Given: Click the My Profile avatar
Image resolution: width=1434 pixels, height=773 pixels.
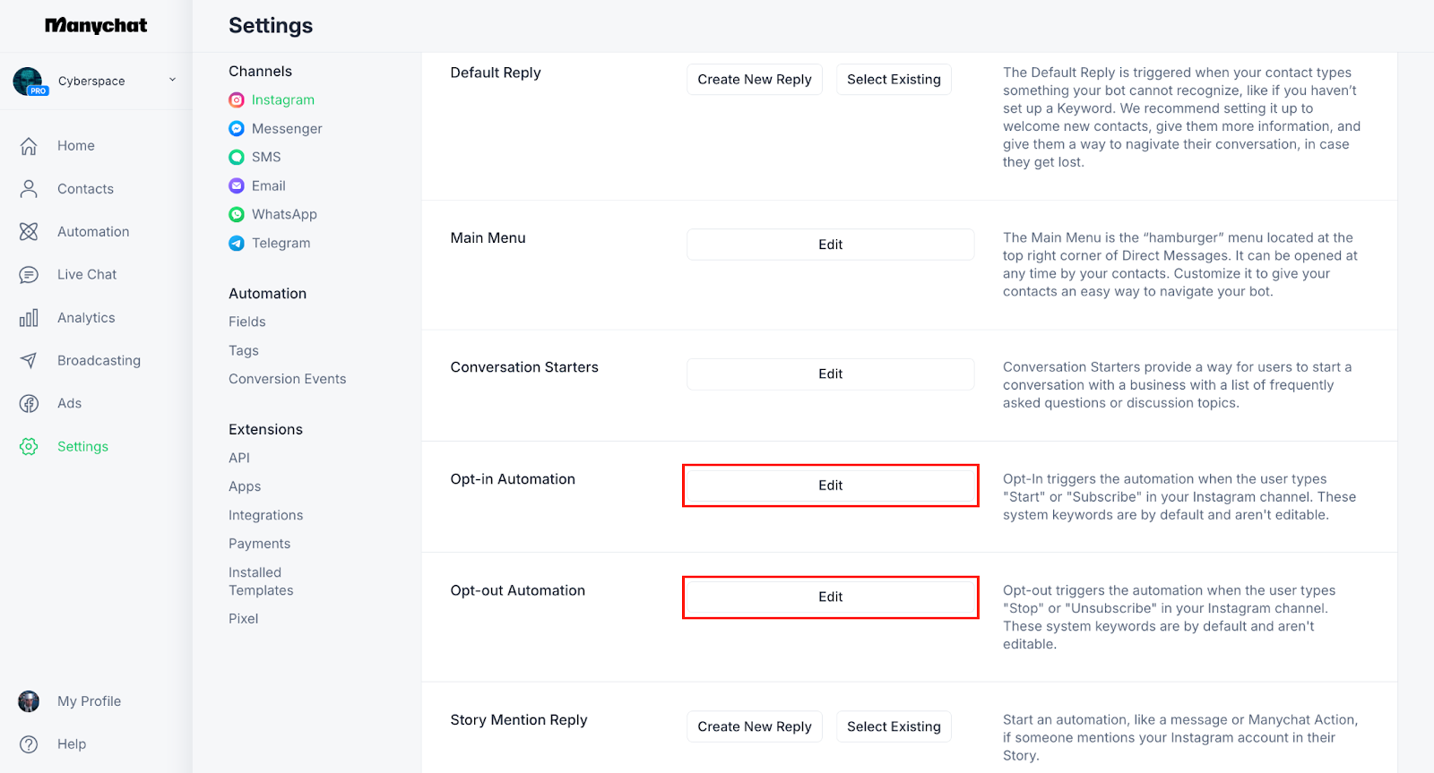Looking at the screenshot, I should [x=29, y=701].
